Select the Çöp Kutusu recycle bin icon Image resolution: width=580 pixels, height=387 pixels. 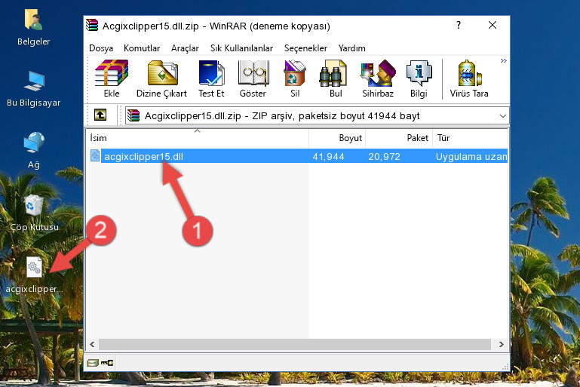34,213
